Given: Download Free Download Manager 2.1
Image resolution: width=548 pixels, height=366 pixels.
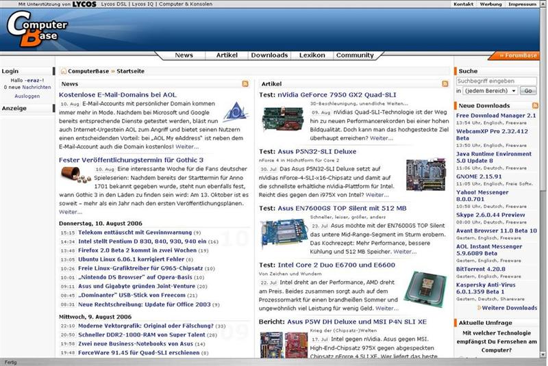Looking at the screenshot, I should (496, 116).
